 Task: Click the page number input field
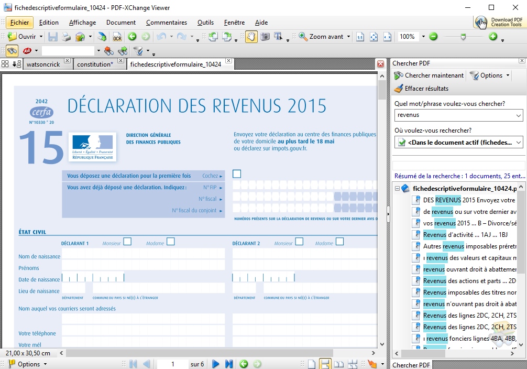pos(173,364)
